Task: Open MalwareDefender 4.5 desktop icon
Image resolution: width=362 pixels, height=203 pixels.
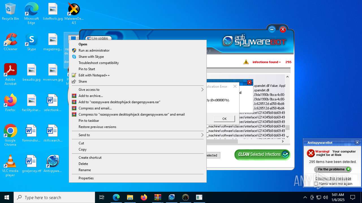Action: (74, 14)
